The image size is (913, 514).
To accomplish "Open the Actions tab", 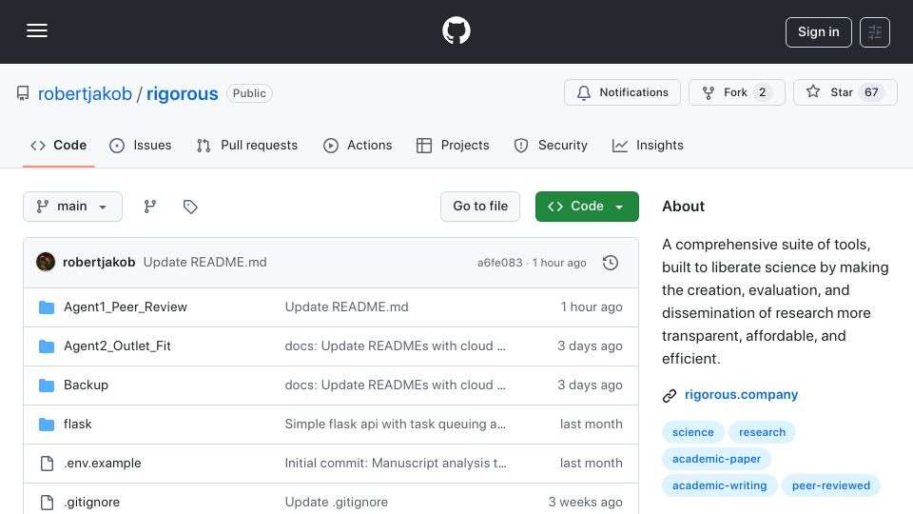I will 358,145.
